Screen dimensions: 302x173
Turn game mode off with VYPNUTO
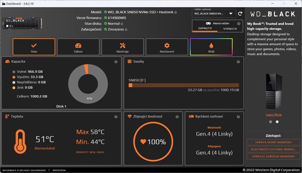pos(230,29)
